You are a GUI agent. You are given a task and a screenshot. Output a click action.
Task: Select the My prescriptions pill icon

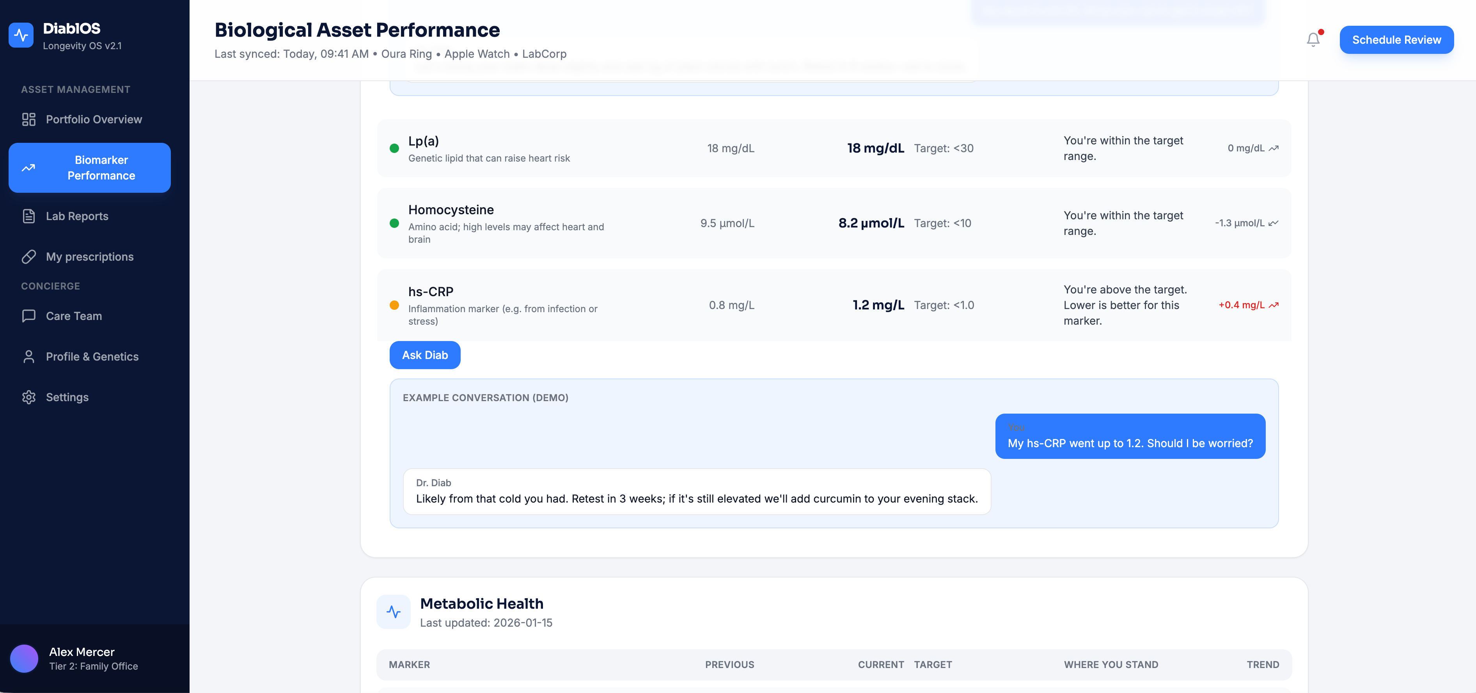[29, 257]
